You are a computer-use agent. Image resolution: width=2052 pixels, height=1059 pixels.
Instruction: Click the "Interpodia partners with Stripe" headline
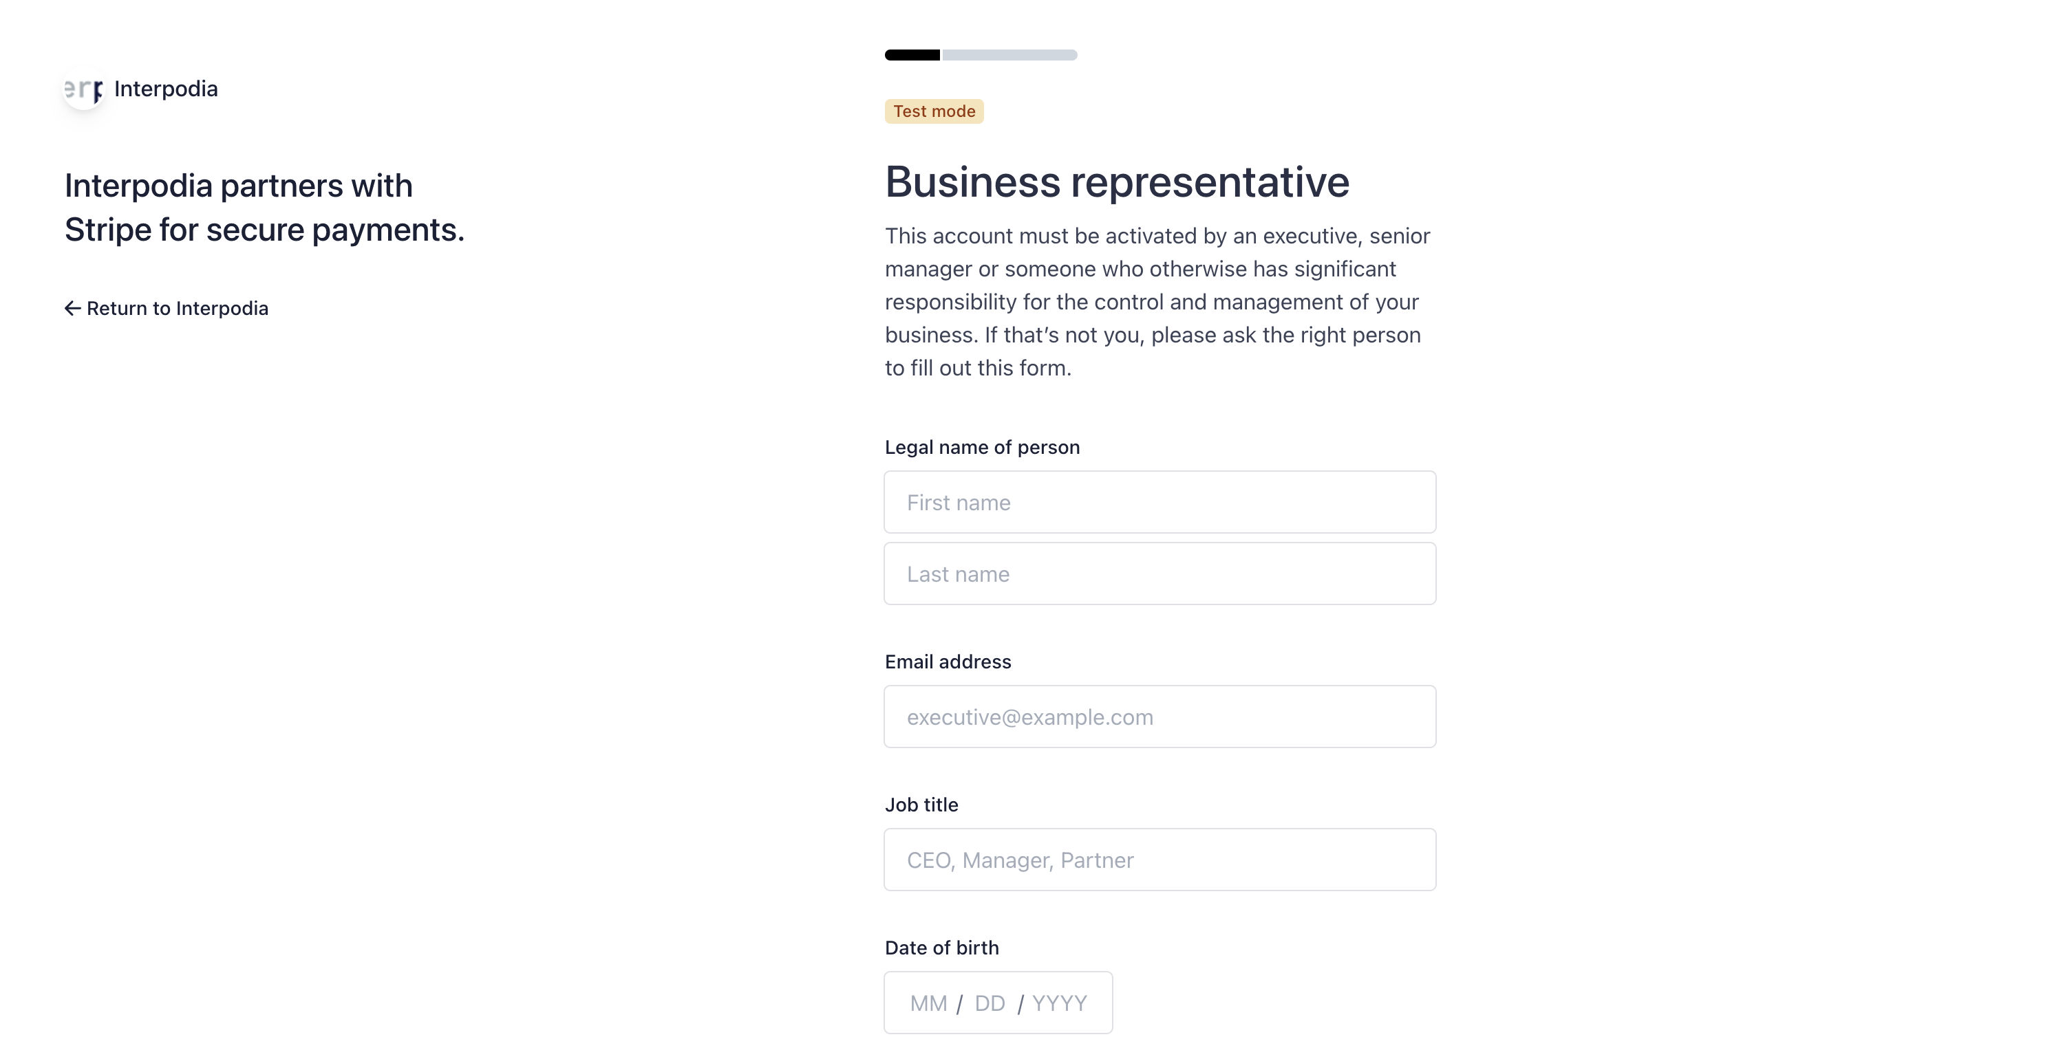264,207
